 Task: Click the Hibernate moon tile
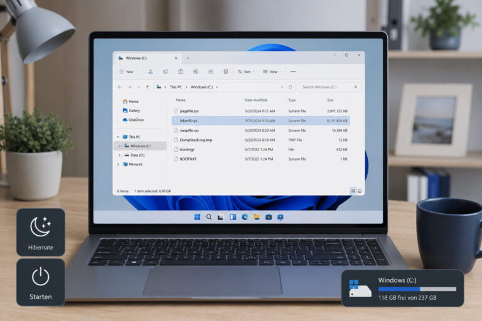(41, 232)
